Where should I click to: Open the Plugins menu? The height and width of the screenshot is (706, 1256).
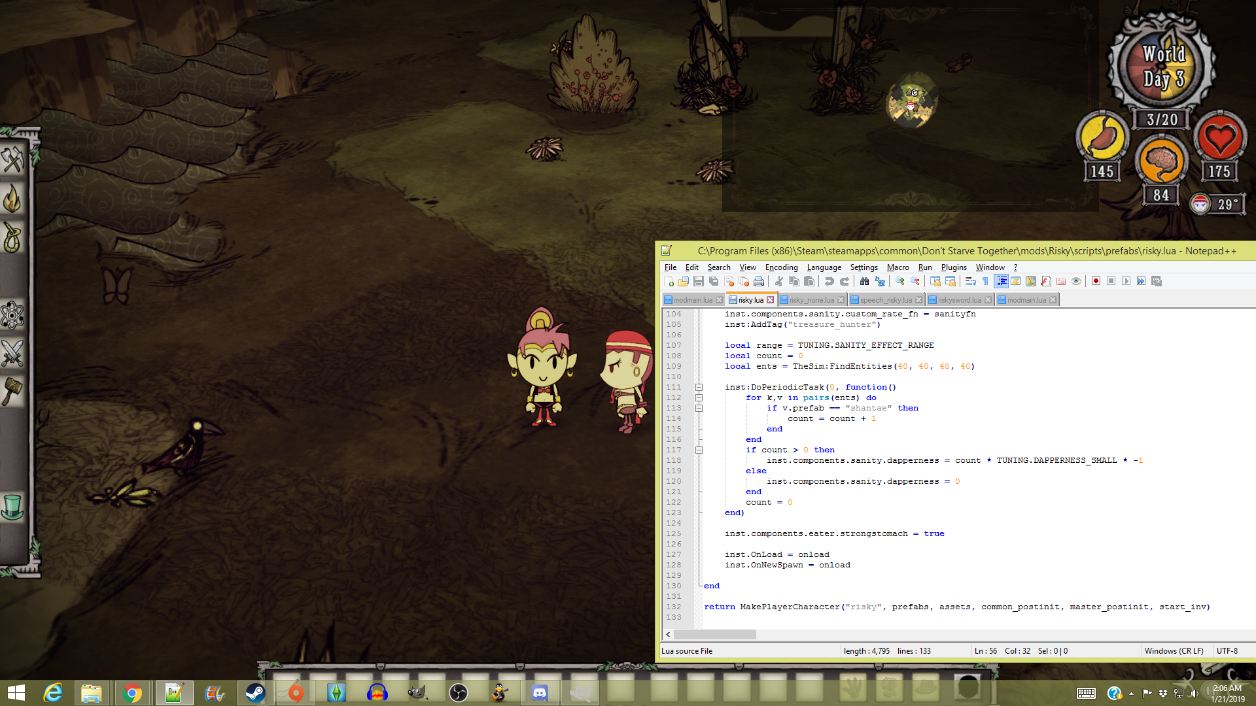[953, 267]
